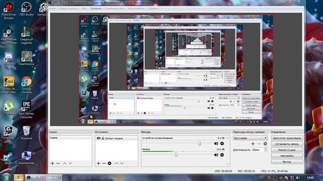
Task: Adjust the Mic/Aux volume slider
Action: pos(176,155)
